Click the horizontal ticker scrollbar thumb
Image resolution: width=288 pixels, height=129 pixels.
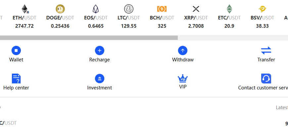coord(89,38)
